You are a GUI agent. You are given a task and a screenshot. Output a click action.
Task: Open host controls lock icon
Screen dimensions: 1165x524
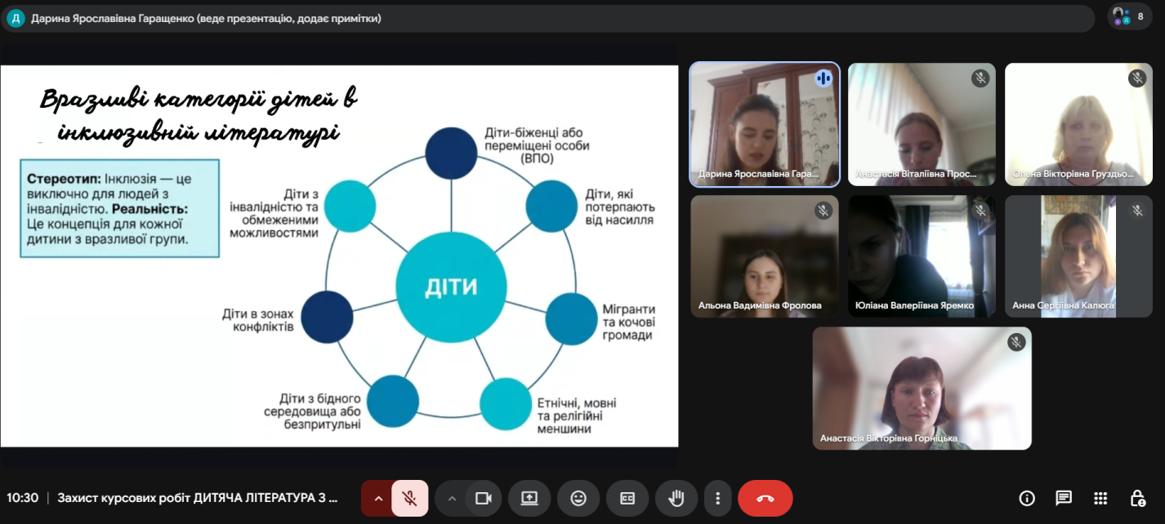(x=1137, y=498)
